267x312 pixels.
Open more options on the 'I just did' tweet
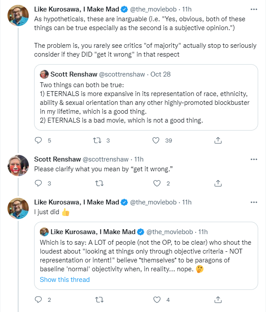254,202
